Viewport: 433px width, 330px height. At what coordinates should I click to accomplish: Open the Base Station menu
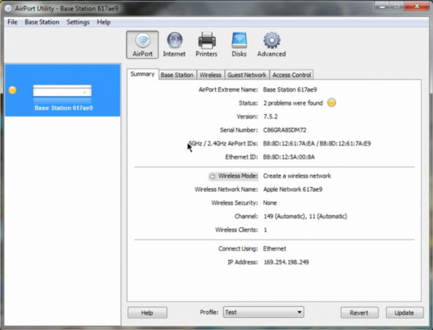[x=42, y=22]
